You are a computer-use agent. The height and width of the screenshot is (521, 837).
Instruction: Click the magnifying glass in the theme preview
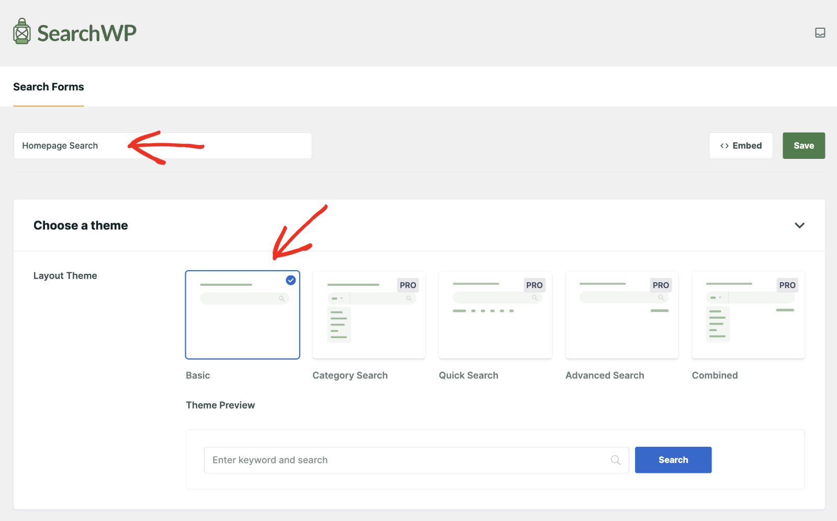pyautogui.click(x=615, y=460)
